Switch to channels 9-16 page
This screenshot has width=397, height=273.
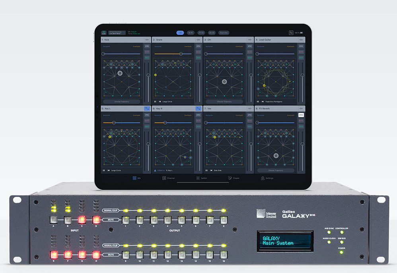click(191, 33)
